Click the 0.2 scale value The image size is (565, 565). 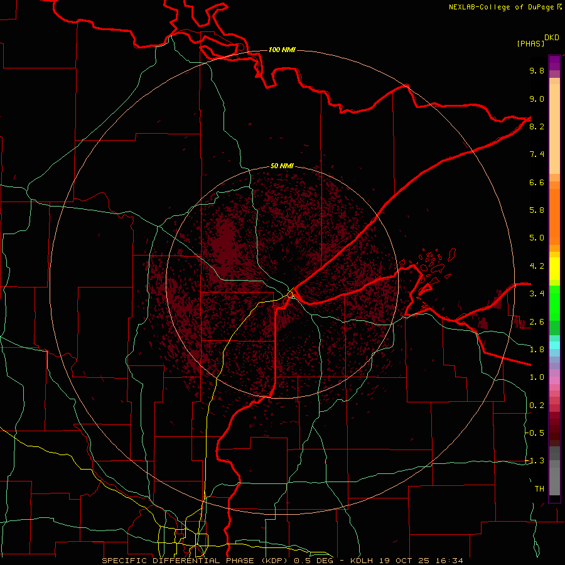pos(537,406)
